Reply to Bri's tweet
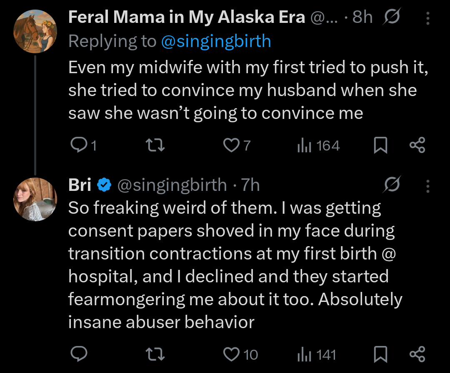Screen dimensions: 450x373 [79, 354]
